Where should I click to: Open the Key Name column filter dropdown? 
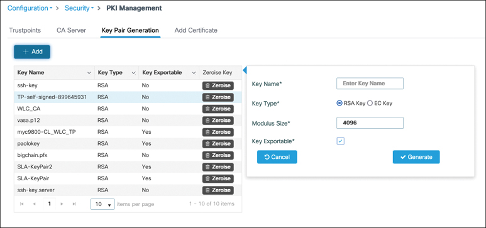89,73
